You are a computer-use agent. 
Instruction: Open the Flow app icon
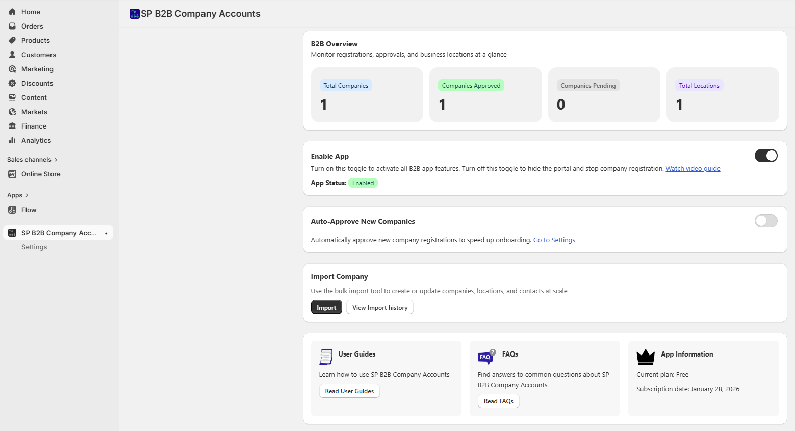pos(12,210)
